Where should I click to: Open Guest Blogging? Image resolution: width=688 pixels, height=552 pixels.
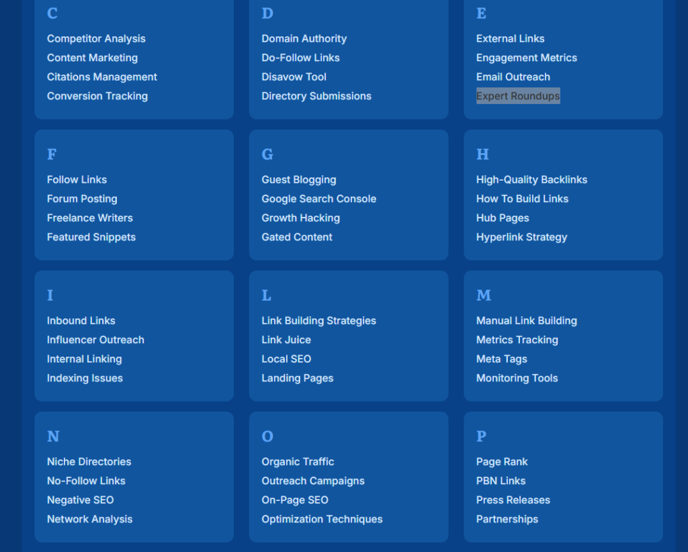point(298,179)
